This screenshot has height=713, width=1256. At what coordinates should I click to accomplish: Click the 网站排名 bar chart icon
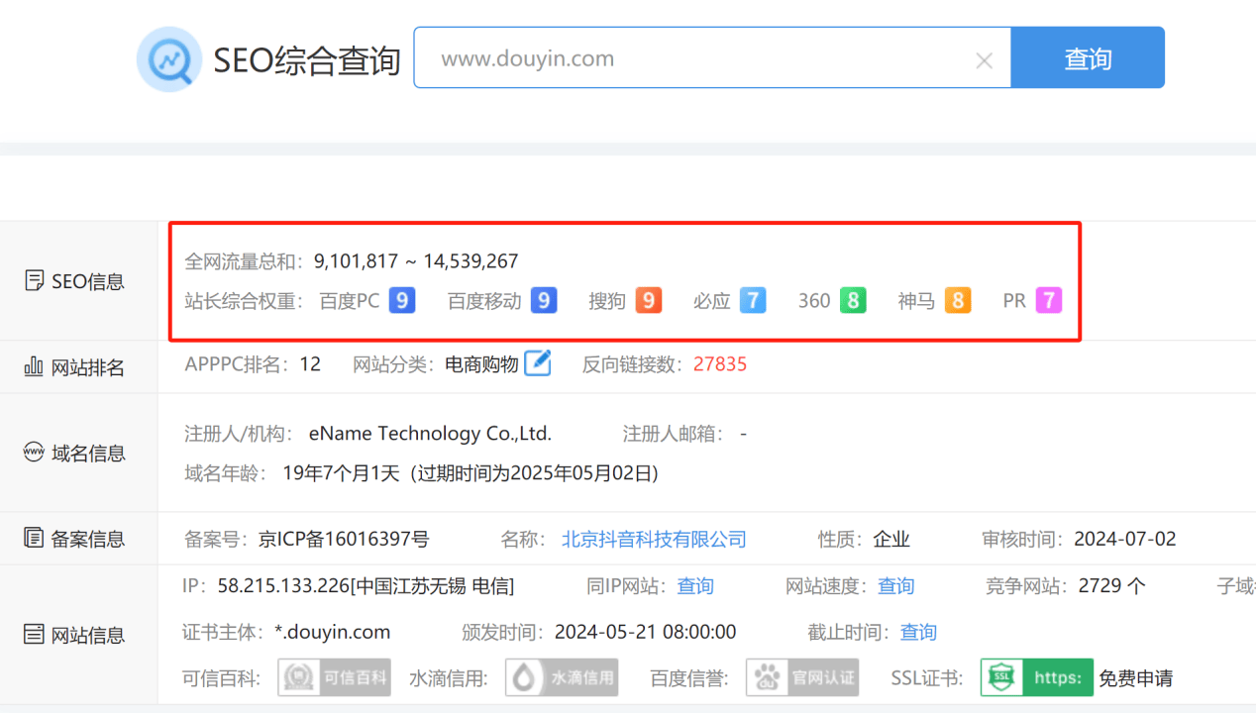coord(34,367)
